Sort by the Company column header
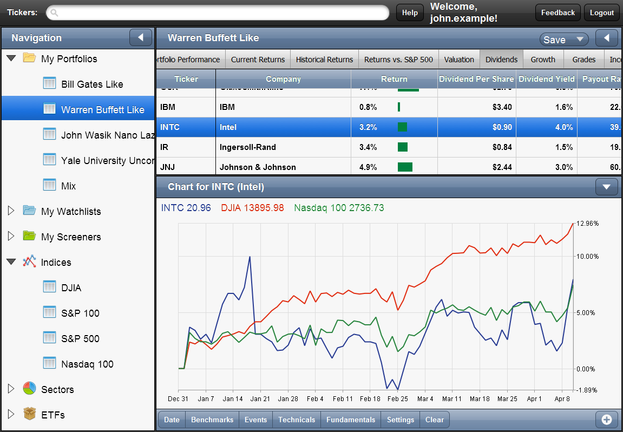 tap(283, 78)
